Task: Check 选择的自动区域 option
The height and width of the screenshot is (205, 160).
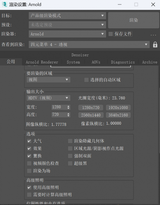Action: [x=86, y=80]
